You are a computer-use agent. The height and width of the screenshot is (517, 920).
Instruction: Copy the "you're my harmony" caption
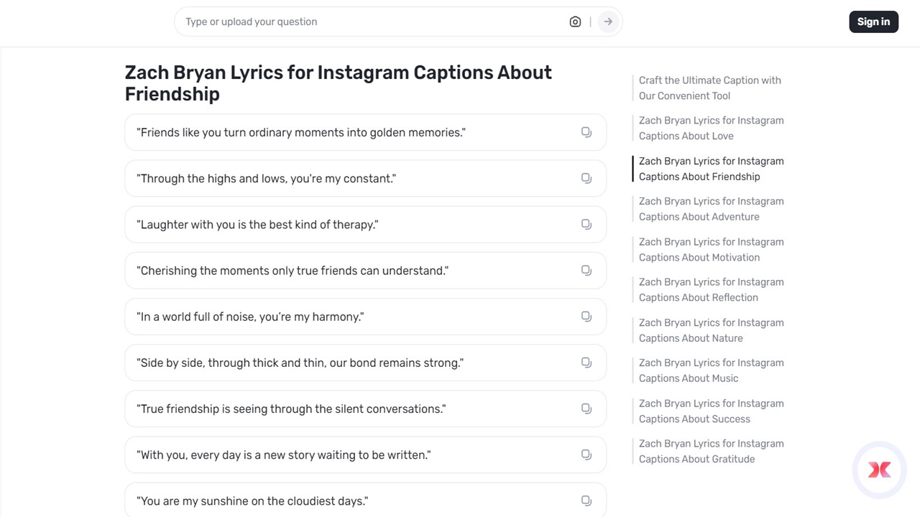[586, 317]
